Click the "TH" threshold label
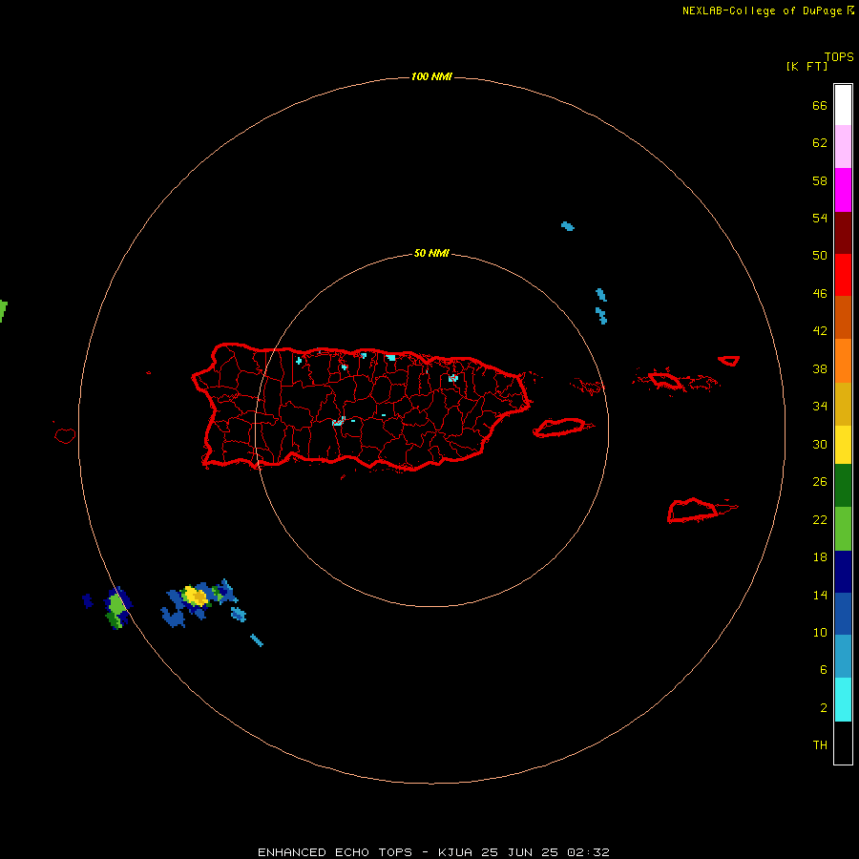The height and width of the screenshot is (859, 859). 820,744
